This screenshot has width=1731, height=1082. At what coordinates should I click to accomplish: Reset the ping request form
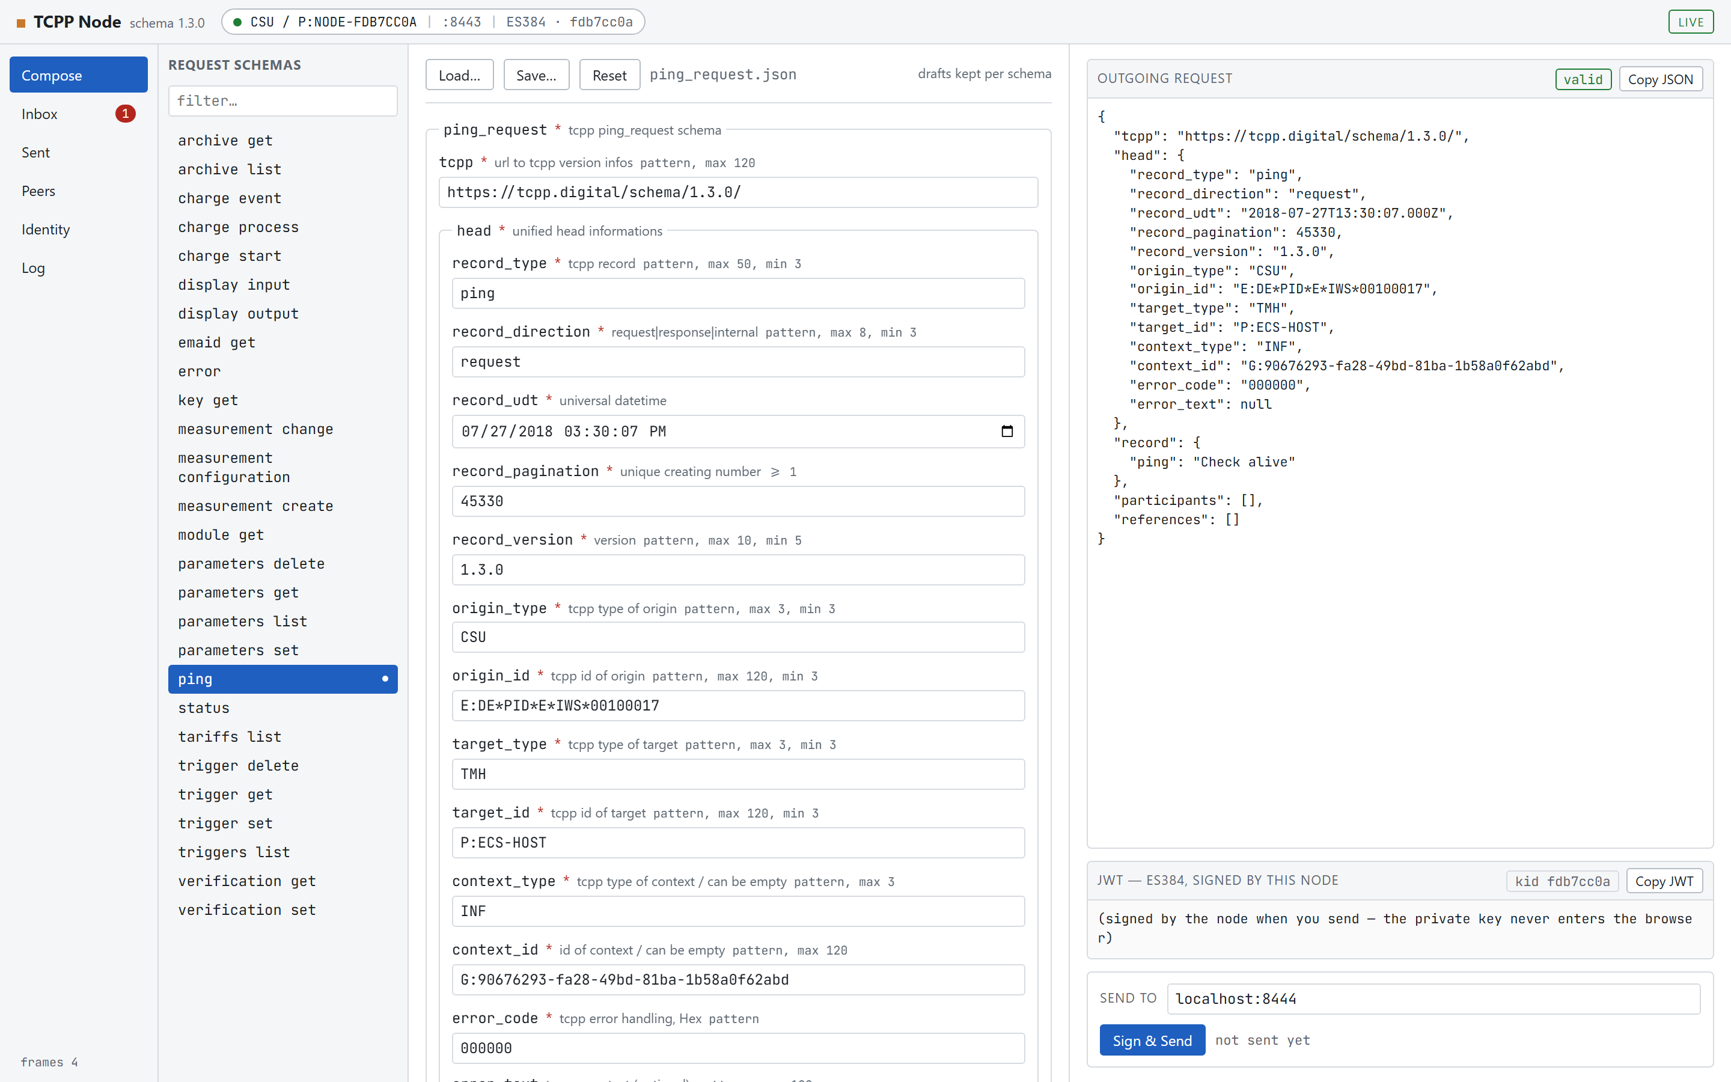[609, 75]
